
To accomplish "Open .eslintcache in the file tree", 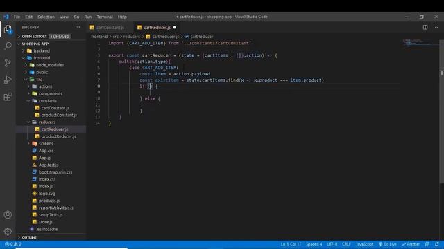I will 47,229.
